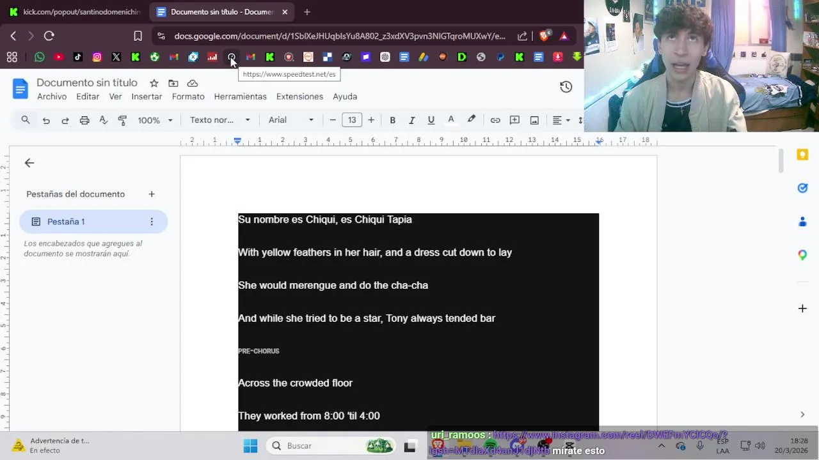Open the Ayuda menu
Viewport: 819px width, 460px height.
(345, 96)
